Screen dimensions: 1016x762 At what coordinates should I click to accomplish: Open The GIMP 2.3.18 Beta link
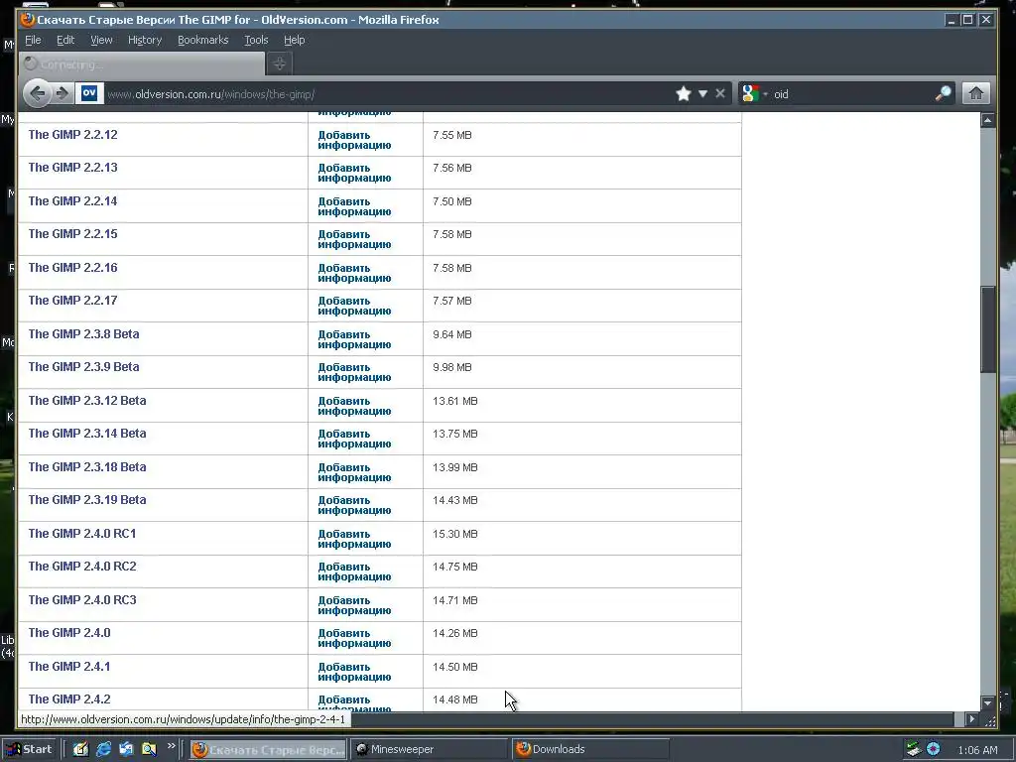click(87, 467)
